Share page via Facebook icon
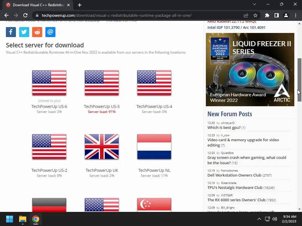 coord(11,32)
